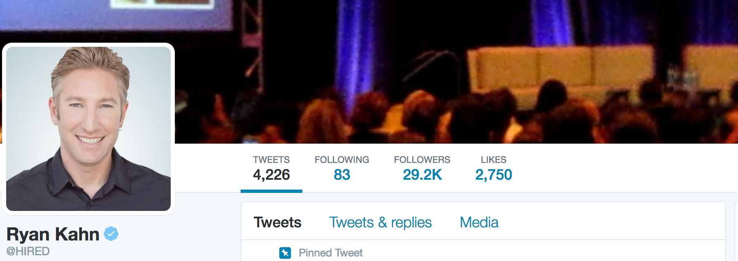The width and height of the screenshot is (738, 261).
Task: Select the Tweets timeline tab
Action: tap(278, 222)
